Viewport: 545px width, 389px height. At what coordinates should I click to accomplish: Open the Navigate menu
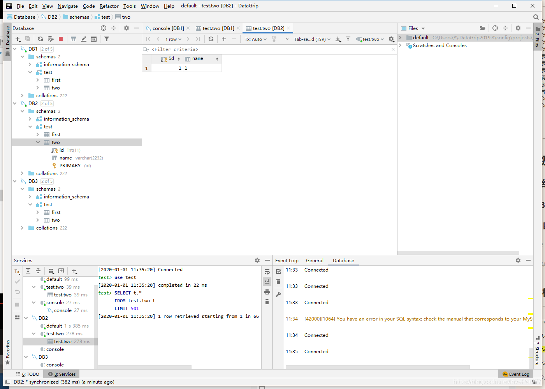point(68,6)
